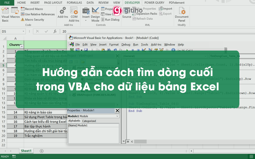Click Refresh Data in XML group
The width and height of the screenshot is (255, 159).
[x=142, y=19]
